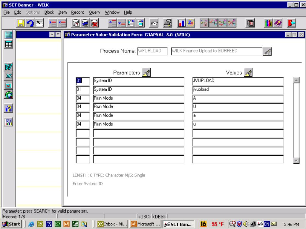
Task: Switch to Inbox taskbar window
Action: tap(113, 224)
